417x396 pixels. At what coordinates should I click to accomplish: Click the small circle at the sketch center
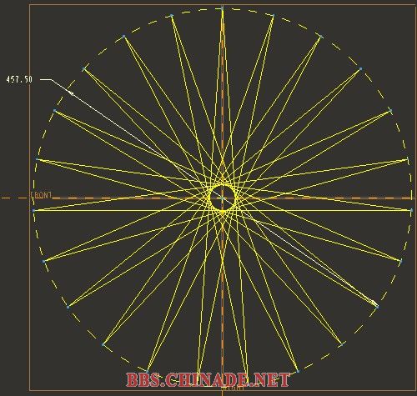[223, 198]
